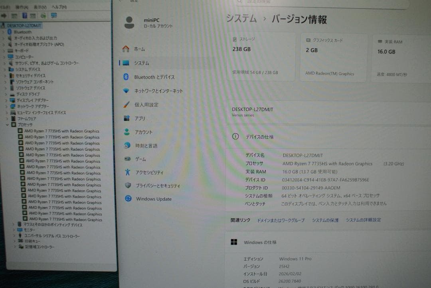The height and width of the screenshot is (288, 431).
Task: Click the アクセシビリティ figure icon
Action: pyautogui.click(x=128, y=172)
